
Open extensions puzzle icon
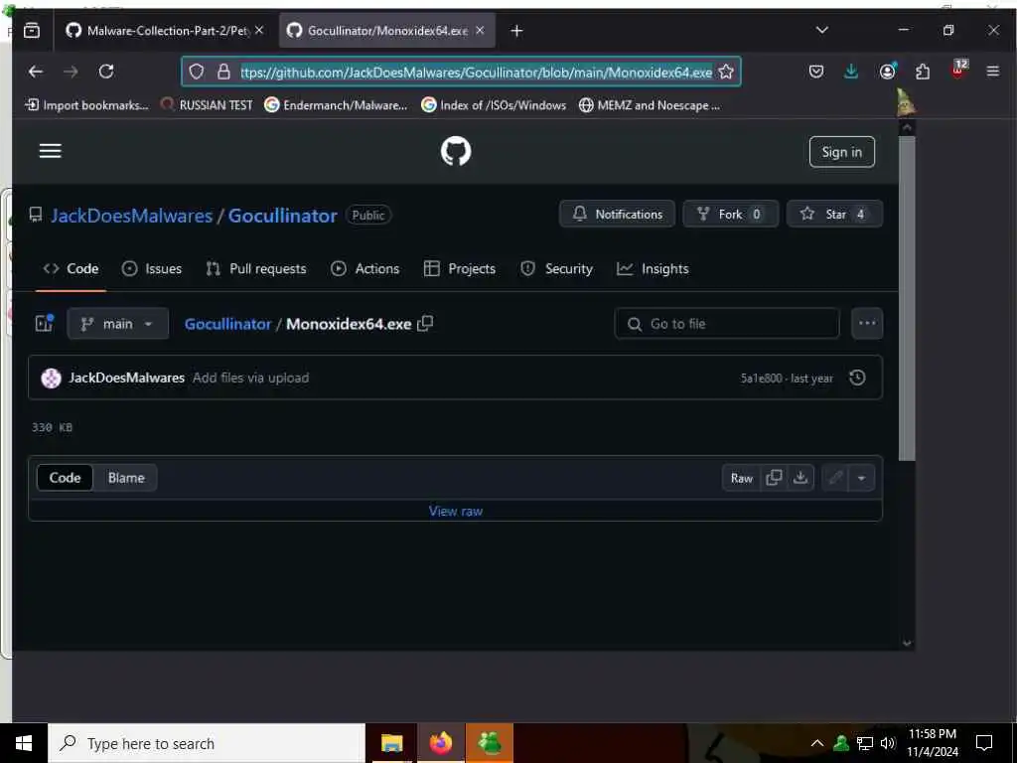click(x=922, y=72)
